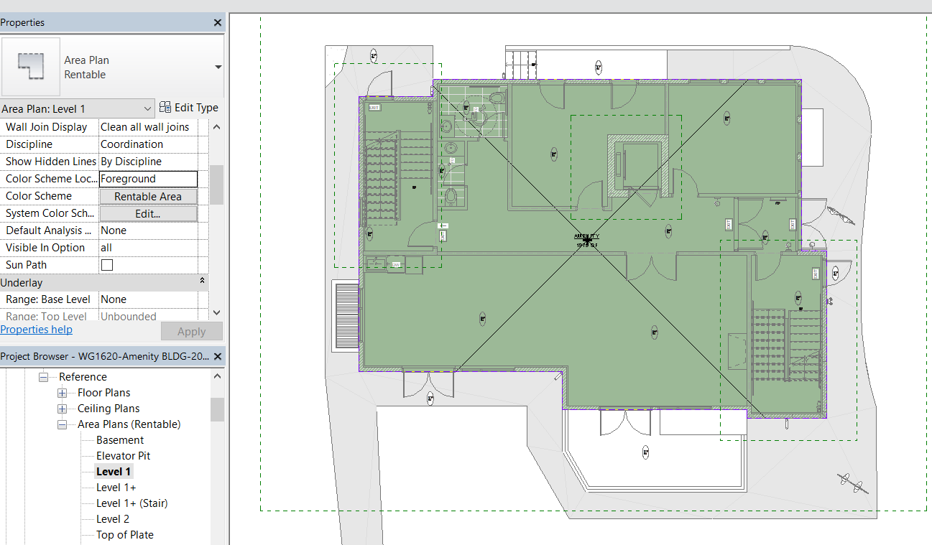Click Edit... for System Color Scheme
The image size is (932, 545).
tap(148, 213)
